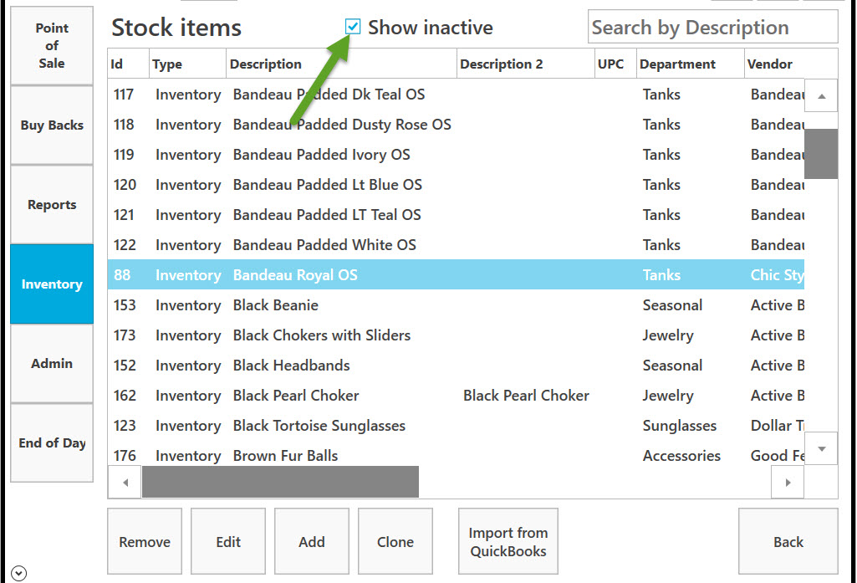The height and width of the screenshot is (583, 857).
Task: Open the Admin section
Action: pyautogui.click(x=52, y=363)
